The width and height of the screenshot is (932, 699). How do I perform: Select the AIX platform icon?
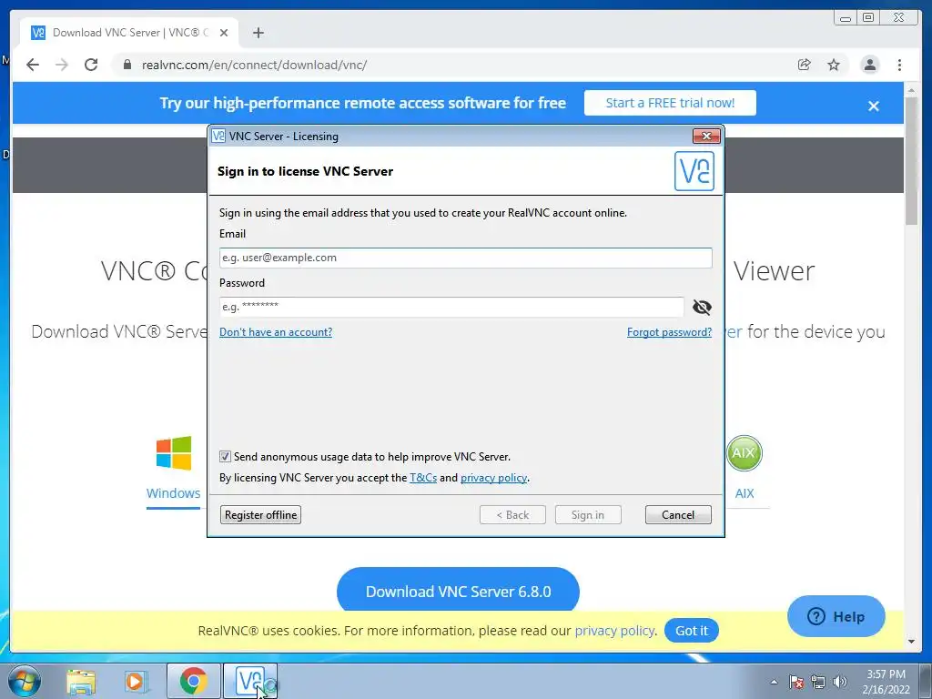744,453
